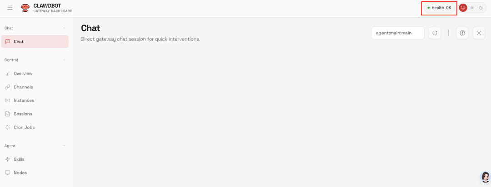Click the hamburger menu icon
The width and height of the screenshot is (491, 187).
(x=10, y=8)
